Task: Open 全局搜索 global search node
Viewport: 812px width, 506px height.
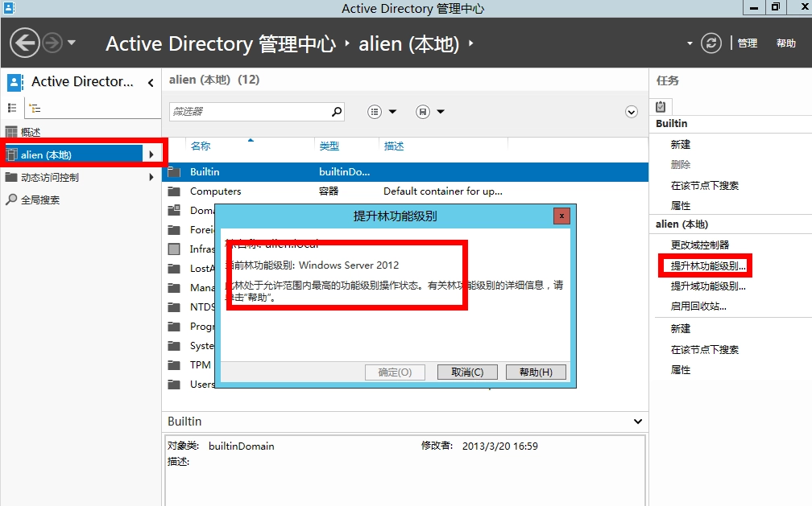Action: click(x=39, y=200)
